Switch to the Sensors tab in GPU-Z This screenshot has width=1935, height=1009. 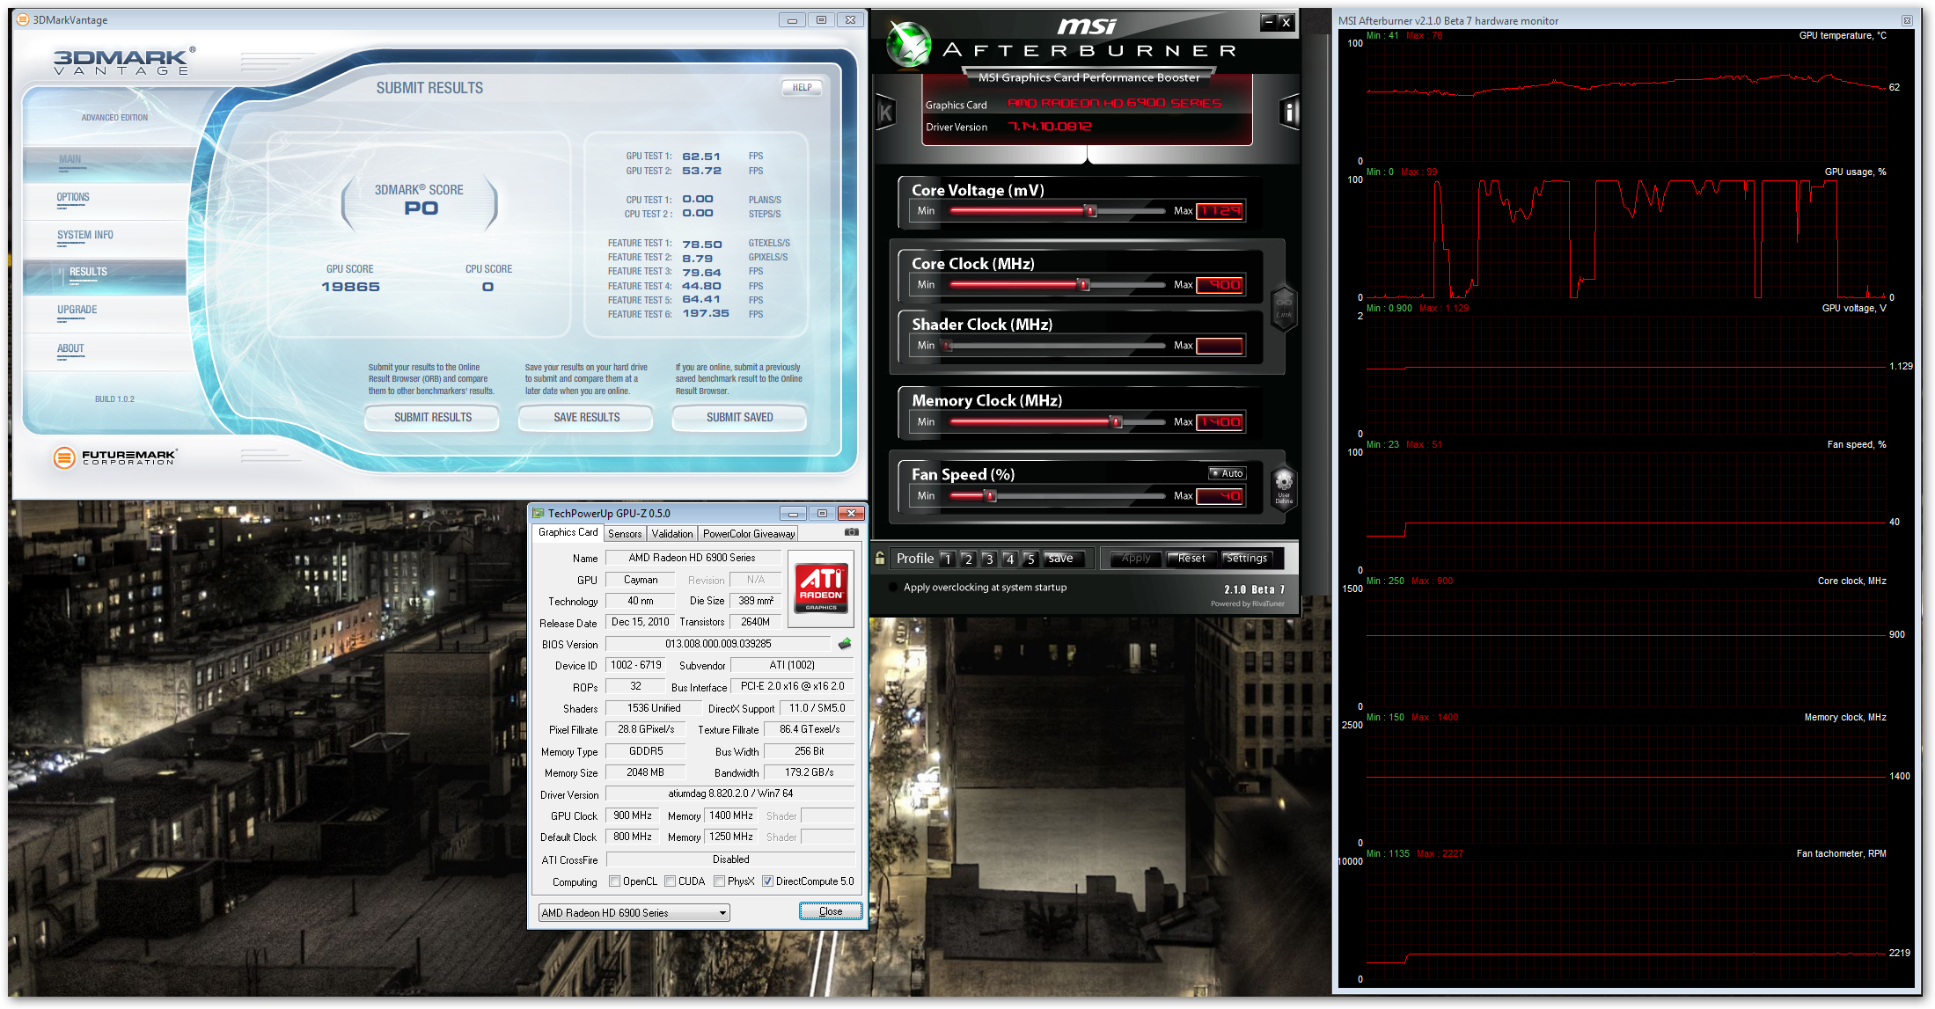pos(625,534)
